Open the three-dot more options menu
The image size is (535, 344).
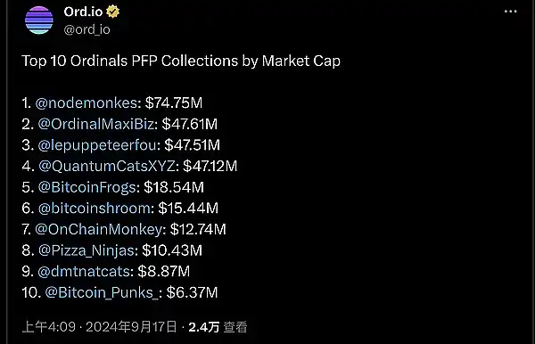(x=510, y=12)
